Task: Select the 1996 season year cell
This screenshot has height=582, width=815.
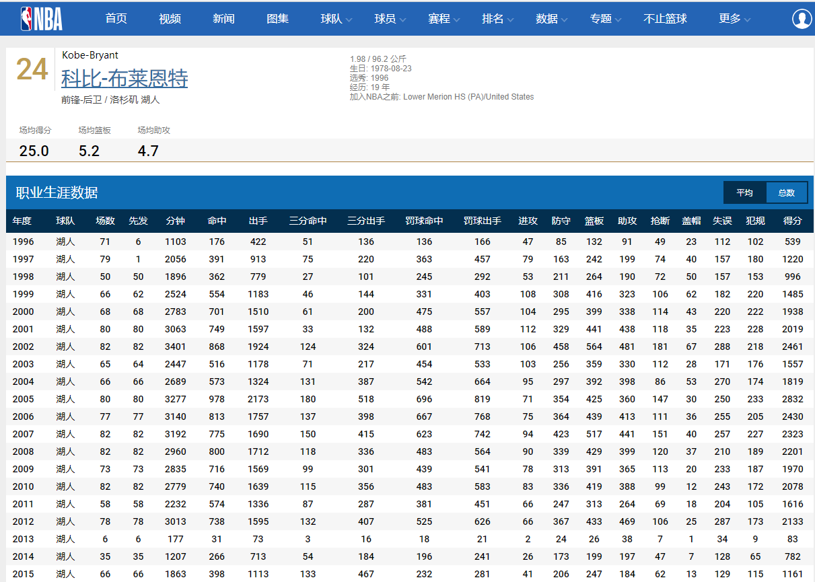Action: tap(23, 242)
